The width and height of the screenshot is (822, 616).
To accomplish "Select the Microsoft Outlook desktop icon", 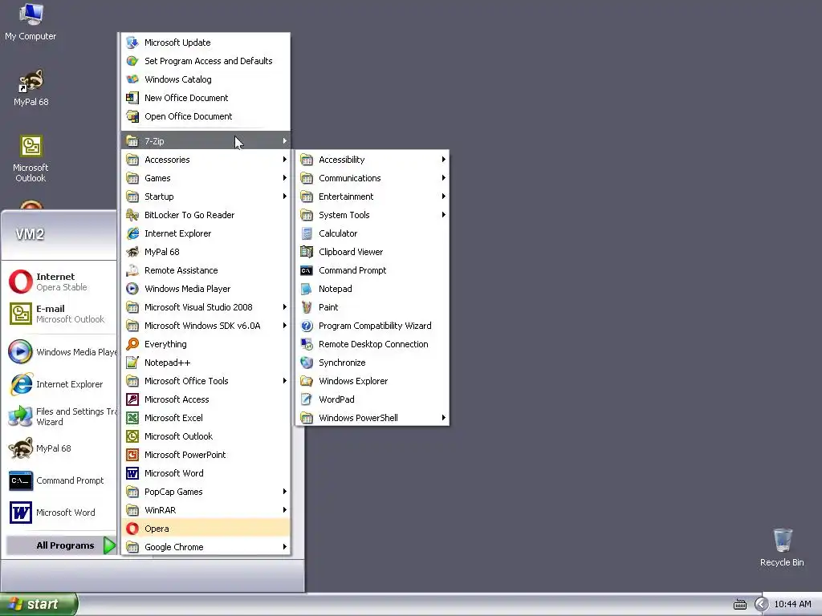I will click(31, 158).
